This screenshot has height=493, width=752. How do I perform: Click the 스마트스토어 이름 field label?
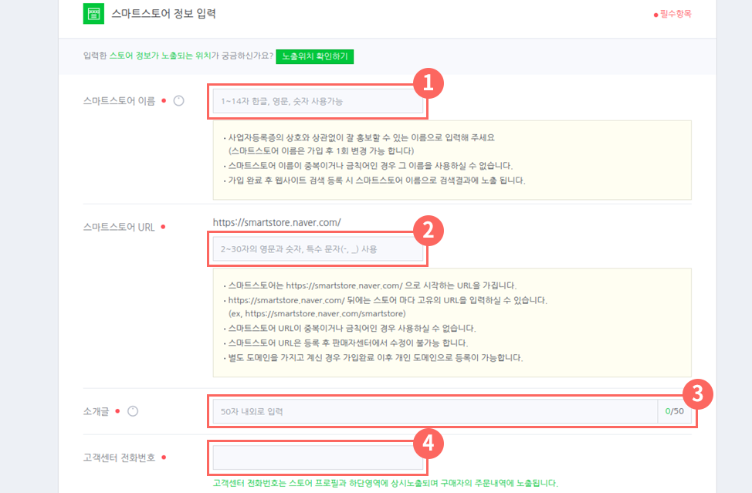(x=119, y=101)
